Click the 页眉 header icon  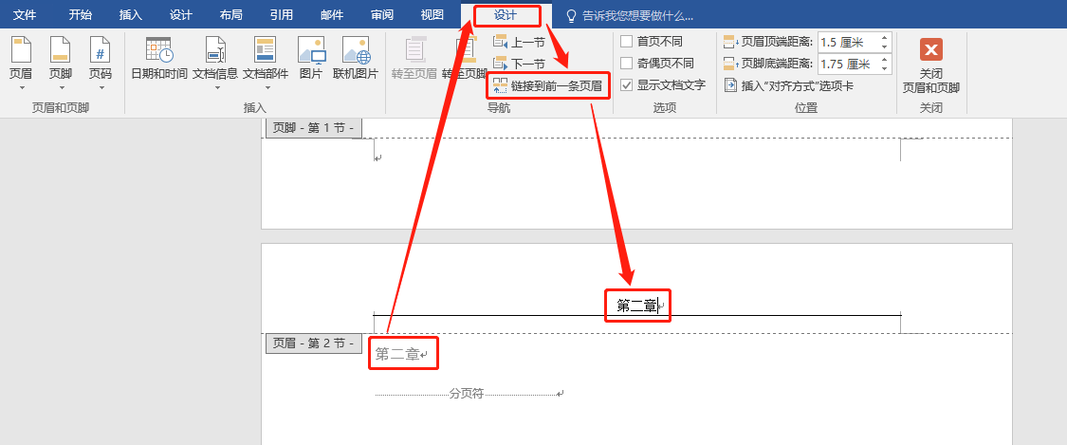click(x=21, y=50)
